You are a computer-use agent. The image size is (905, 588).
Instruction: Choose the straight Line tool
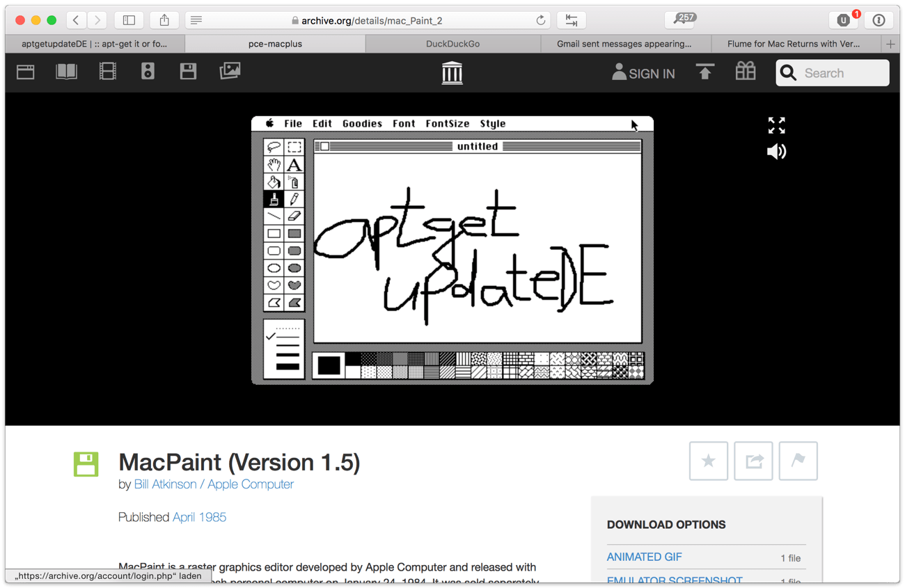[x=274, y=216]
